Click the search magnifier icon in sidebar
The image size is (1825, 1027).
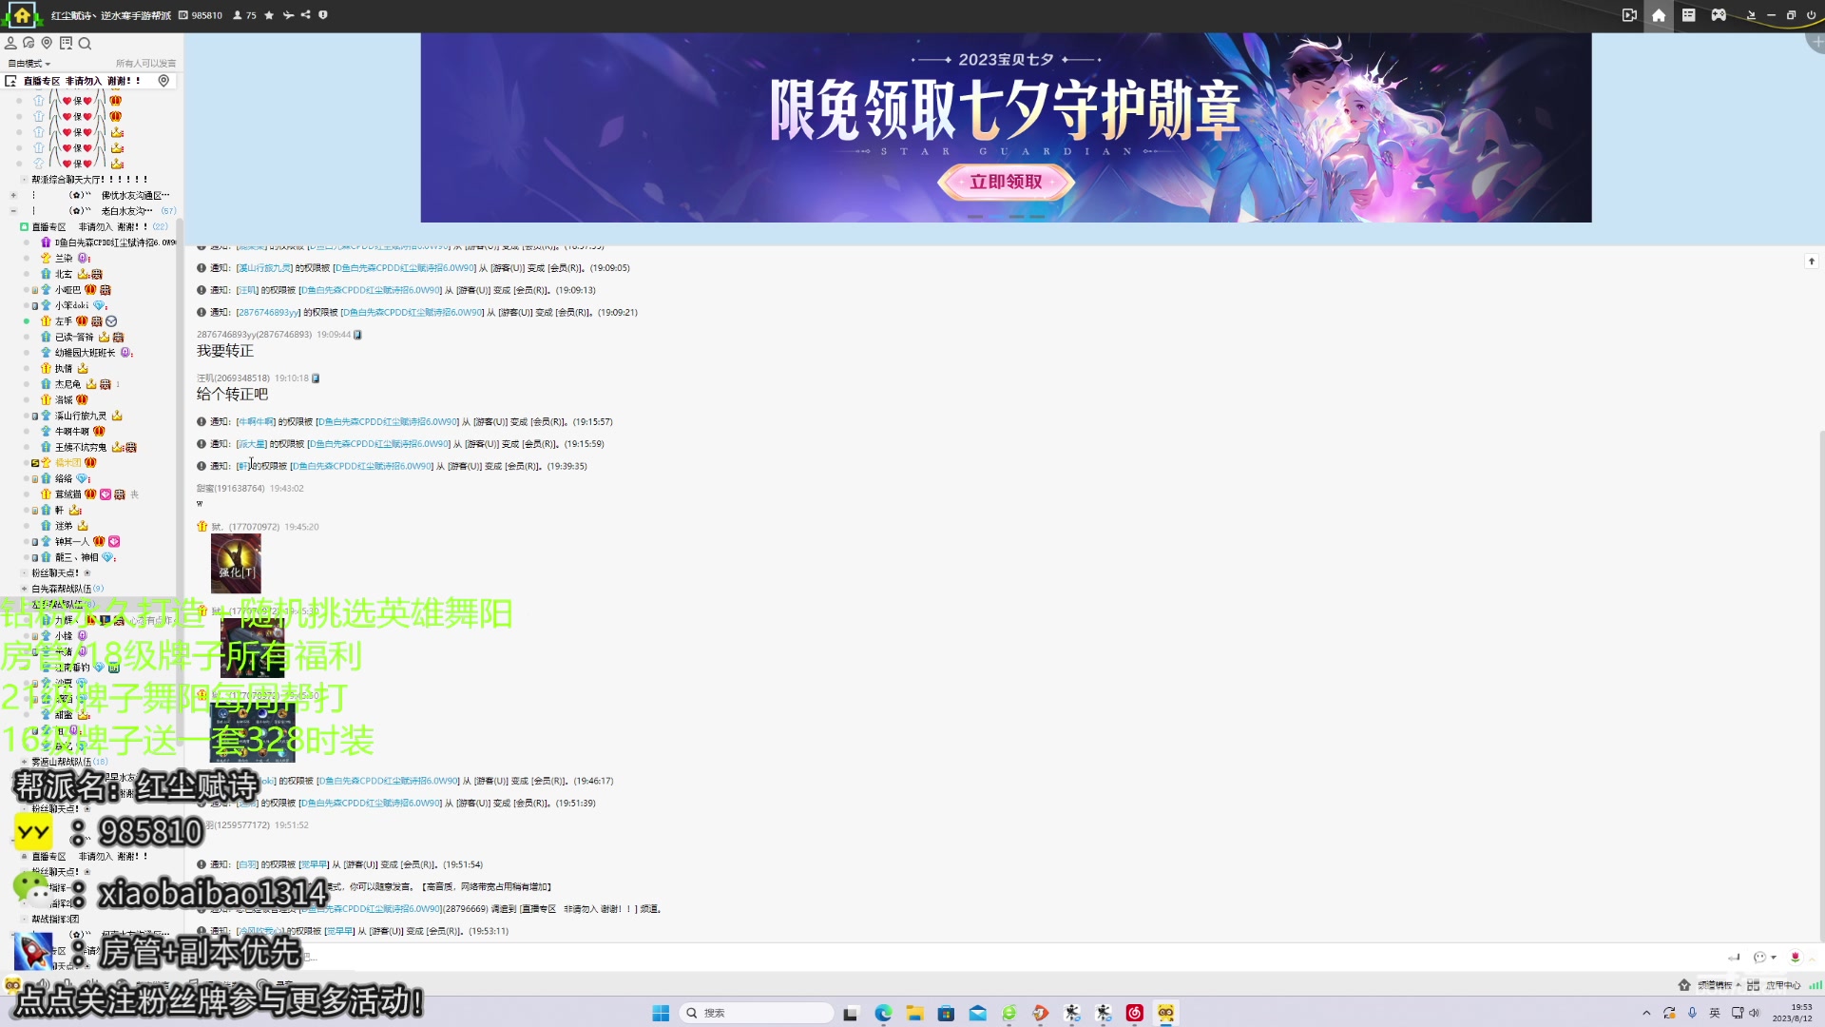[85, 43]
